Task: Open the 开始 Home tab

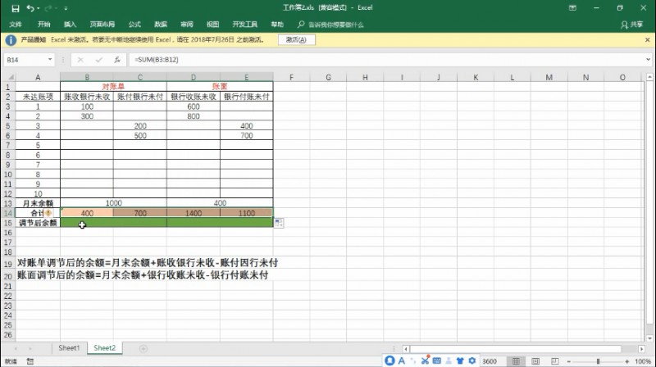Action: (x=44, y=25)
